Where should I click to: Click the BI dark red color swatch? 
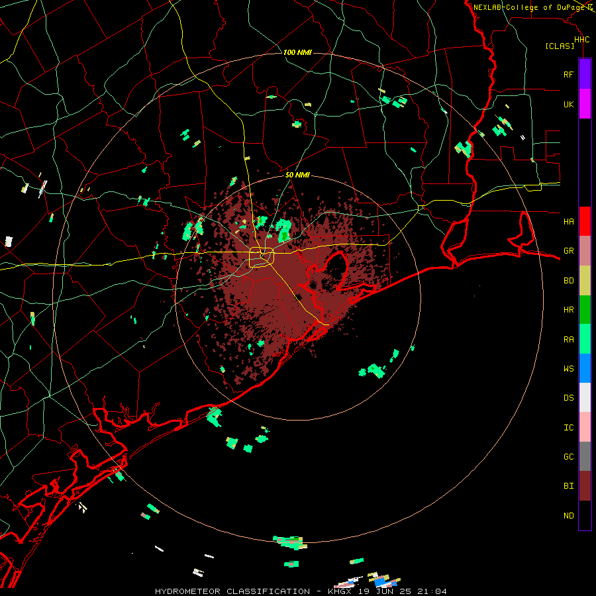click(585, 486)
